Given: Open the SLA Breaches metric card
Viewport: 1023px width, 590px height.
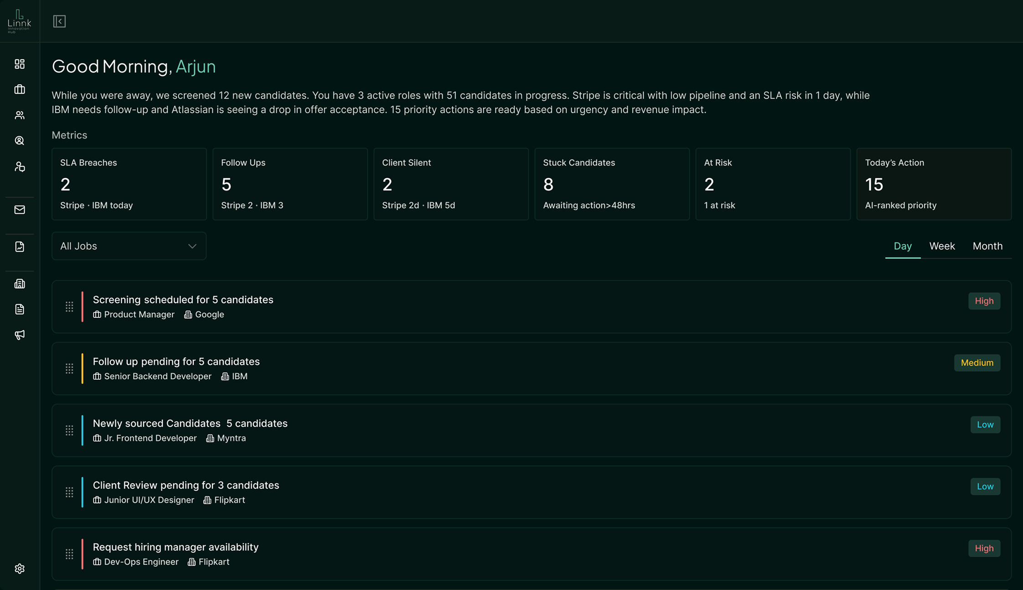Looking at the screenshot, I should (129, 184).
